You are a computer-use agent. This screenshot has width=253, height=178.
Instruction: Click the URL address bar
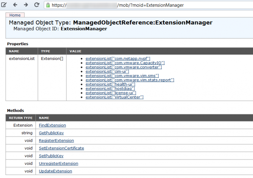tap(151, 5)
